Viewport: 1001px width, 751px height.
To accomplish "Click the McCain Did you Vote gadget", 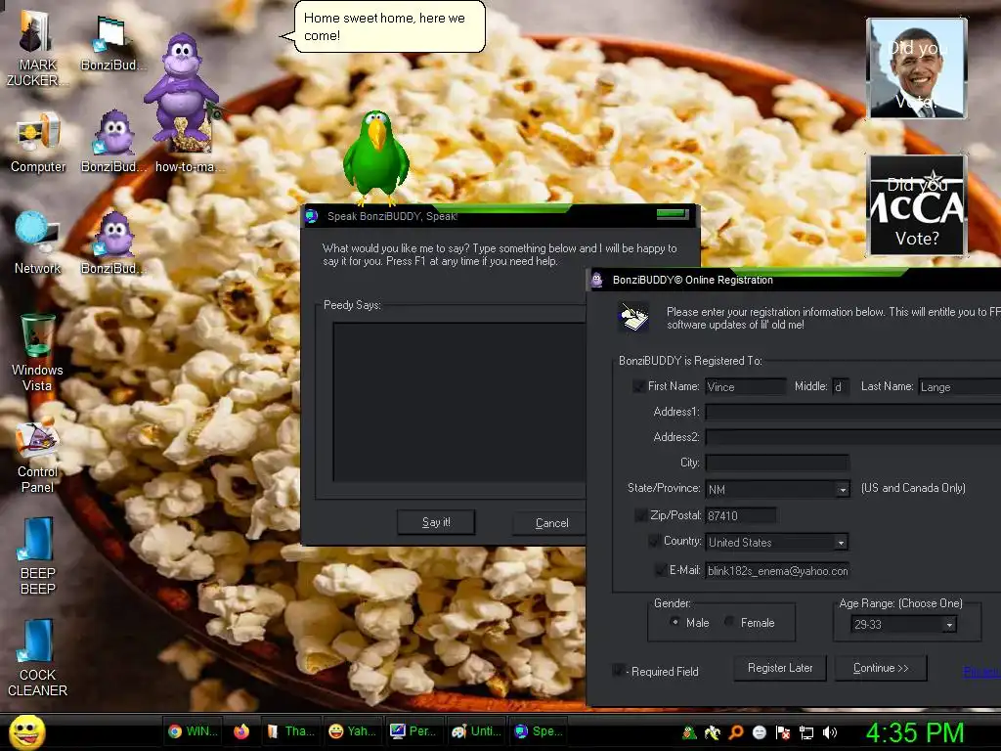I will tap(917, 205).
